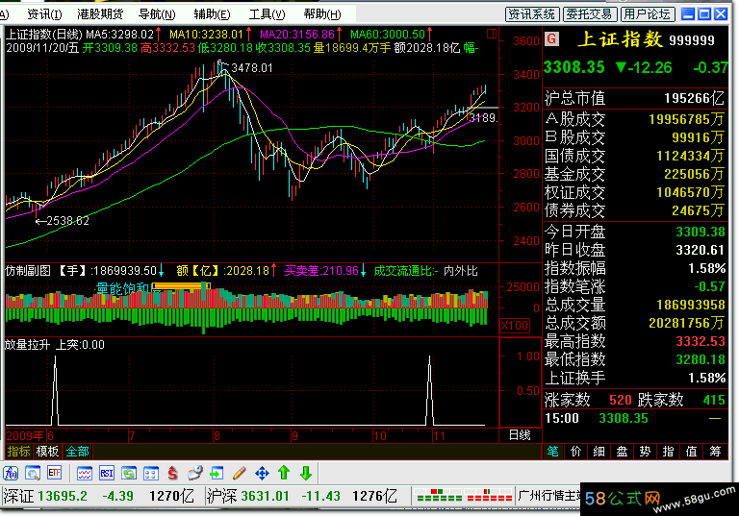Open the 帮助(H) menu
This screenshot has height=516, width=739.
click(x=322, y=14)
